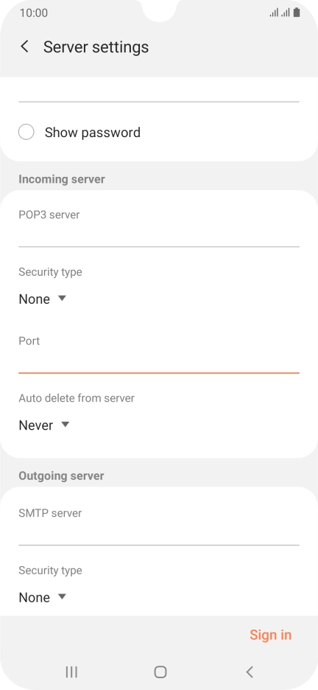Screen dimensions: 318x690
Task: Toggle the Show password radio button
Action: [26, 132]
